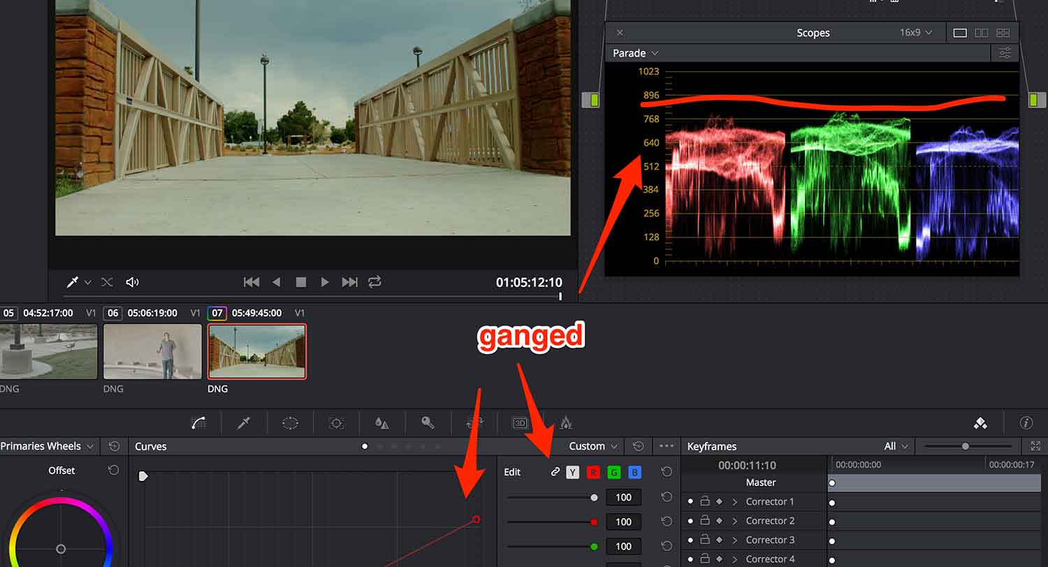Screen dimensions: 1048x567
Task: Toggle loop playback in the viewer
Action: 375,282
